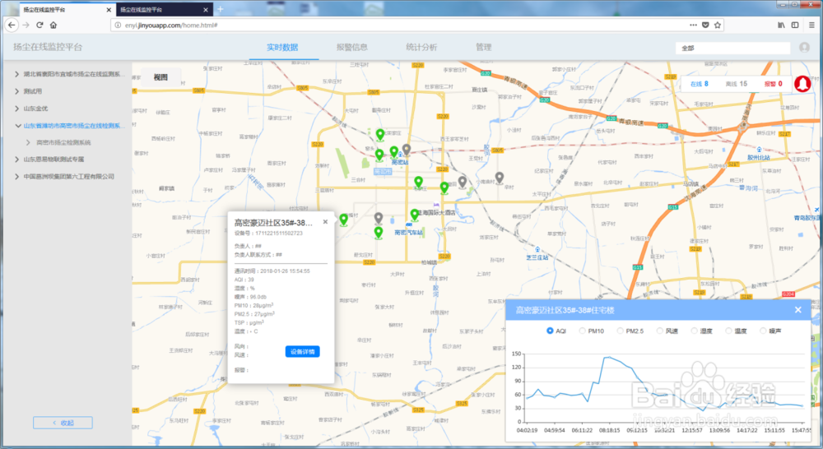Viewport: 823px width, 449px height.
Task: Click the AQI chart line peak point
Action: click(x=608, y=357)
